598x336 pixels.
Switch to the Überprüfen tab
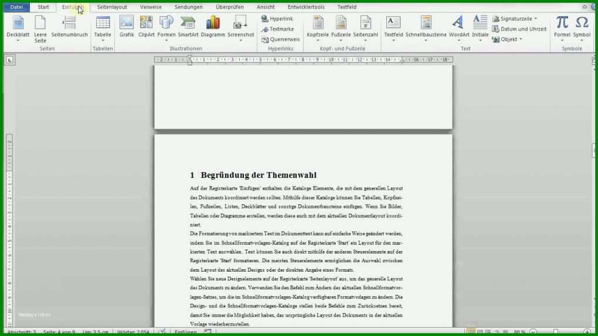230,7
